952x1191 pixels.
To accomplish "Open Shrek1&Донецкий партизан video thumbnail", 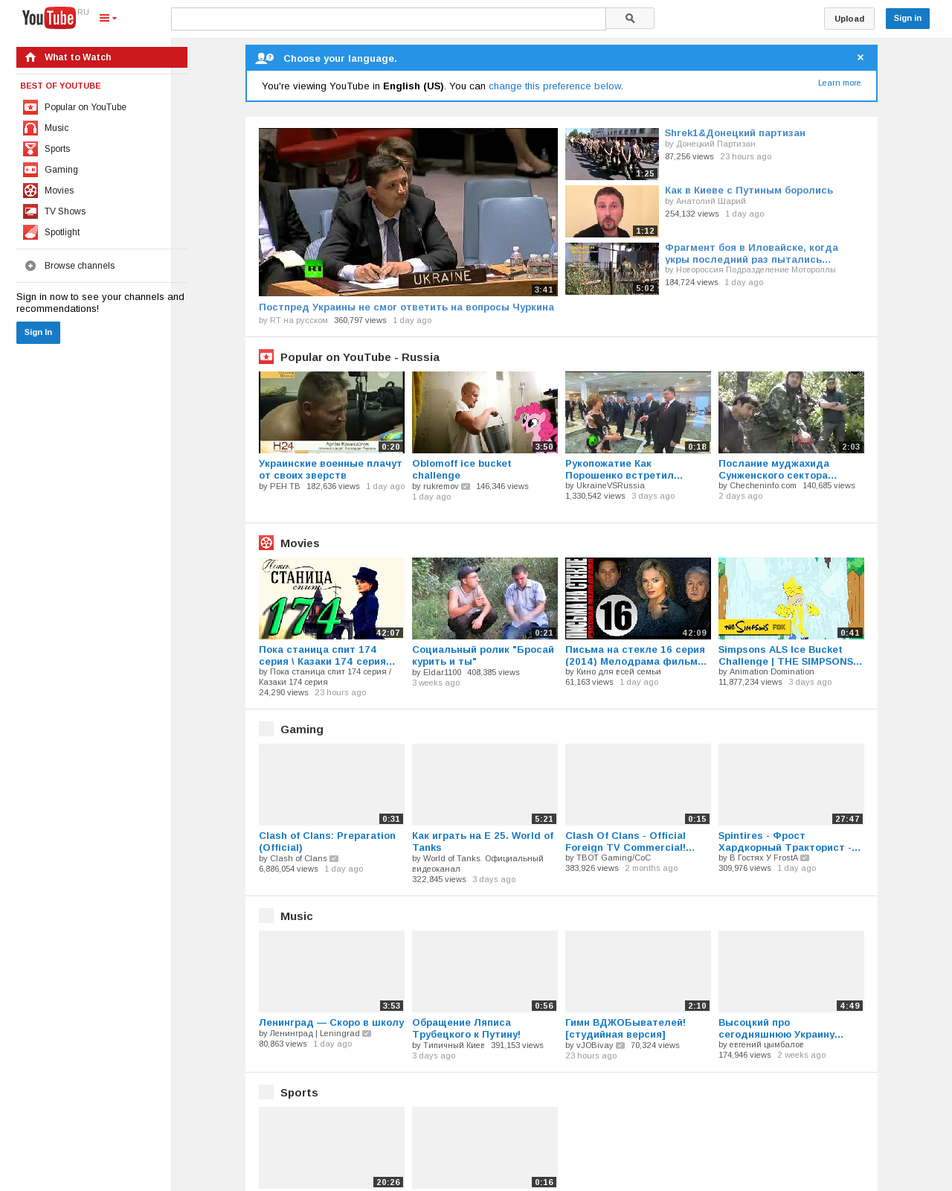I will [x=612, y=154].
